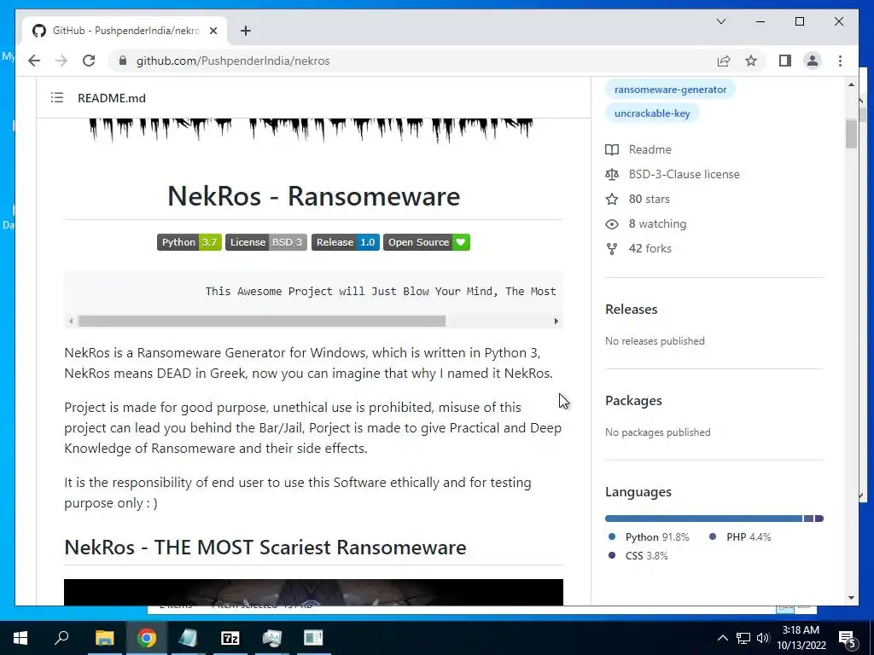Click NekRos - THE MOST Scariest Ransomeware heading
Viewport: 874px width, 655px height.
click(265, 547)
